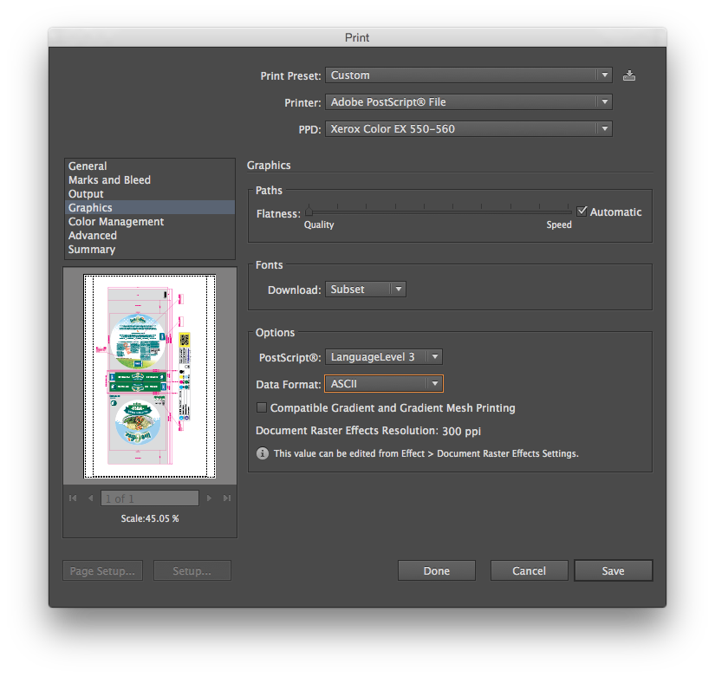Click the next page arrow in preview
This screenshot has height=677, width=715.
click(x=208, y=498)
